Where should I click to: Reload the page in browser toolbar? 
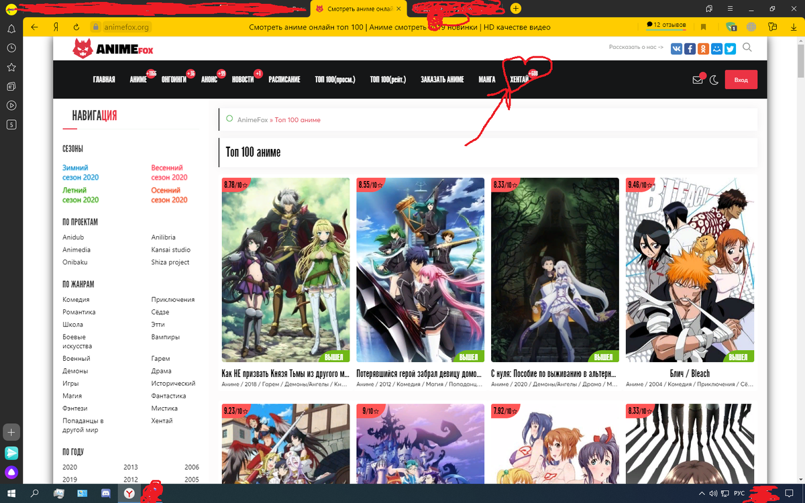[76, 27]
